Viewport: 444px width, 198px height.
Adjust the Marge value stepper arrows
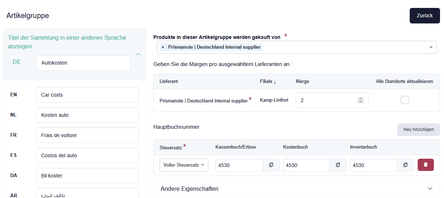[x=360, y=100]
